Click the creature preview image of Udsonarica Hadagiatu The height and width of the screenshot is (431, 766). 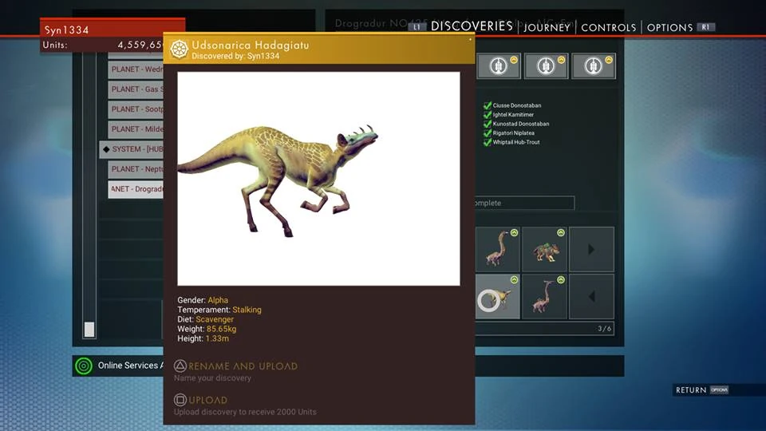pyautogui.click(x=318, y=179)
